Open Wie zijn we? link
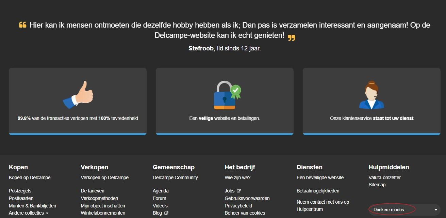446x218 pixels. coord(237,177)
